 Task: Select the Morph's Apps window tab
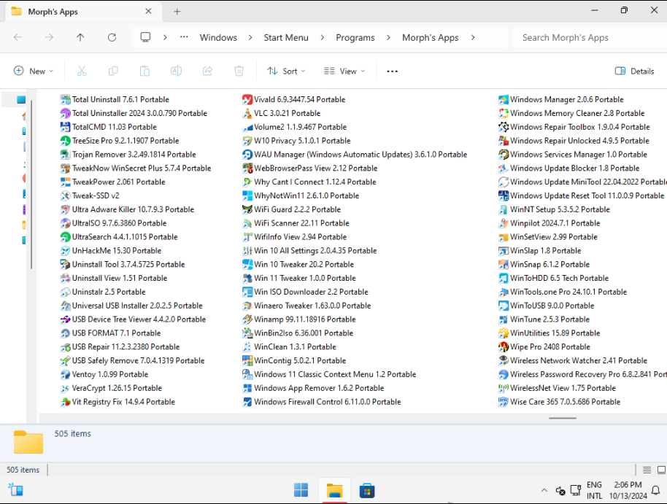[x=82, y=12]
